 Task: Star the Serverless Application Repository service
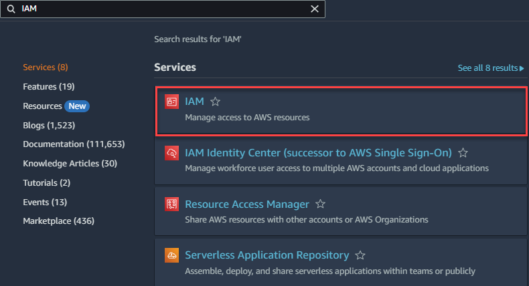pos(360,255)
